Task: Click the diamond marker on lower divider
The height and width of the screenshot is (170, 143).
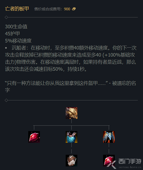Action: (6, 100)
